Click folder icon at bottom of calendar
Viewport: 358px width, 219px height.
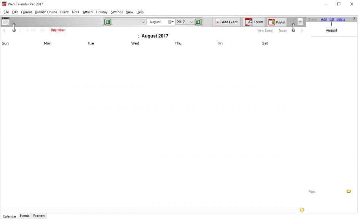click(302, 209)
